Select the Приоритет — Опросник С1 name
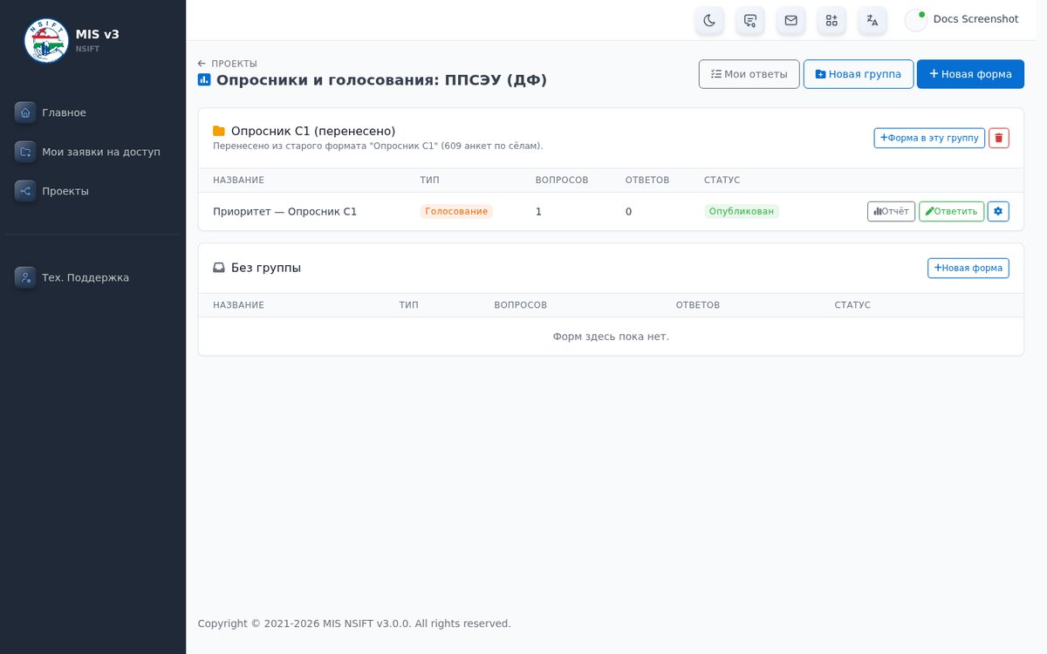The width and height of the screenshot is (1047, 654). click(x=285, y=212)
